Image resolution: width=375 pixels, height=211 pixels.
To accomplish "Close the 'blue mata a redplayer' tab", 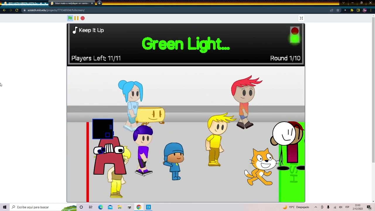I will click(92, 3).
